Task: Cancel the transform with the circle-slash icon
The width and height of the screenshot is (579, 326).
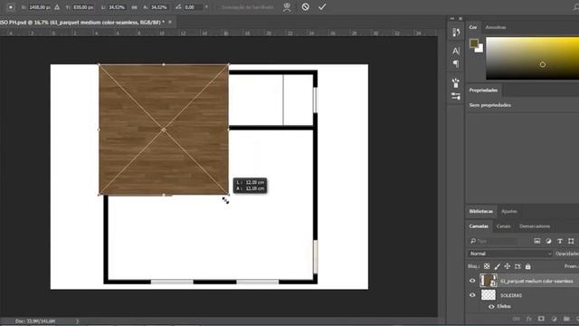Action: pos(306,7)
